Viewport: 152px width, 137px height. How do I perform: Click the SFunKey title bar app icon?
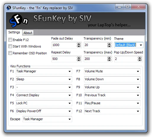(9, 8)
